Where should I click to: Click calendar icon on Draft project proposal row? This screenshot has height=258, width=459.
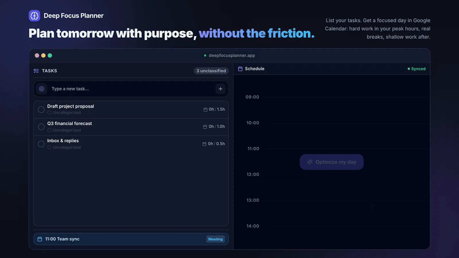[205, 110]
